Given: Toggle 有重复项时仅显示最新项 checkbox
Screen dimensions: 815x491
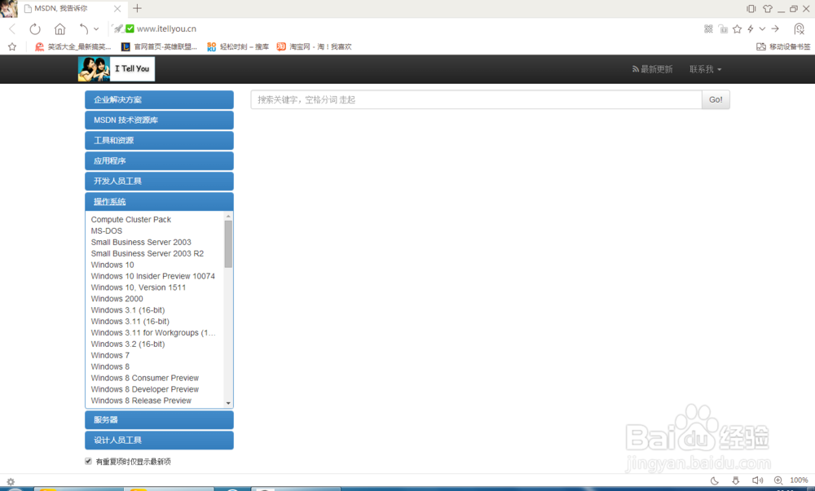Looking at the screenshot, I should pyautogui.click(x=88, y=461).
